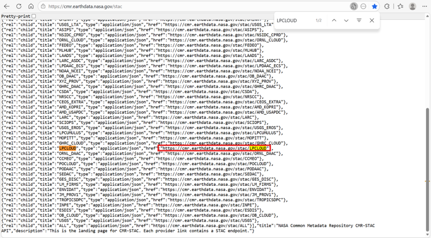Click the "INPE" title text
The image size is (431, 238).
pos(64,205)
